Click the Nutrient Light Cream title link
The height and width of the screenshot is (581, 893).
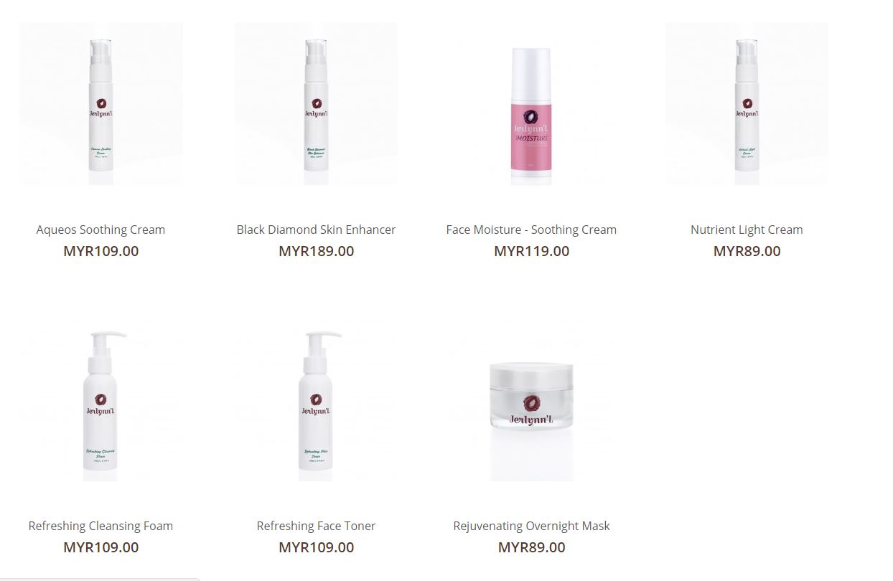coord(747,230)
